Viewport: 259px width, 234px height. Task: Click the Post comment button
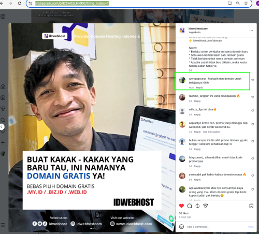(251, 227)
